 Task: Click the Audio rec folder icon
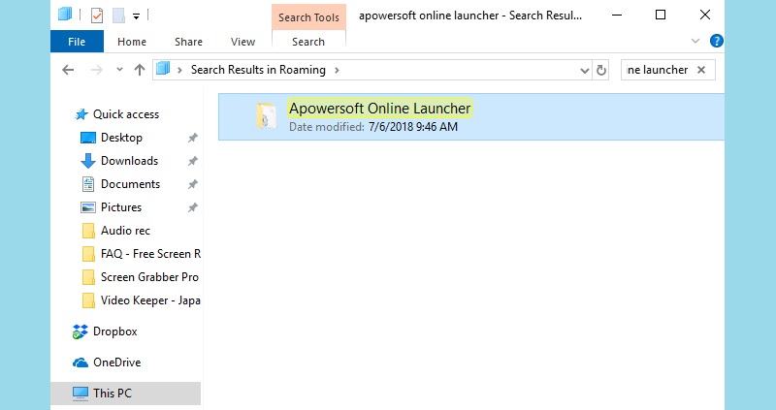click(x=88, y=231)
